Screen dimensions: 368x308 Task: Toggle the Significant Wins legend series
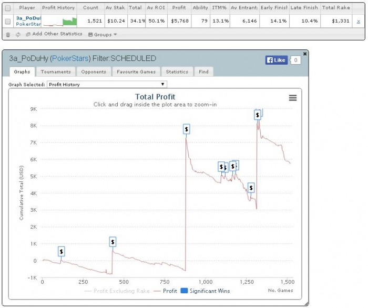tap(206, 291)
